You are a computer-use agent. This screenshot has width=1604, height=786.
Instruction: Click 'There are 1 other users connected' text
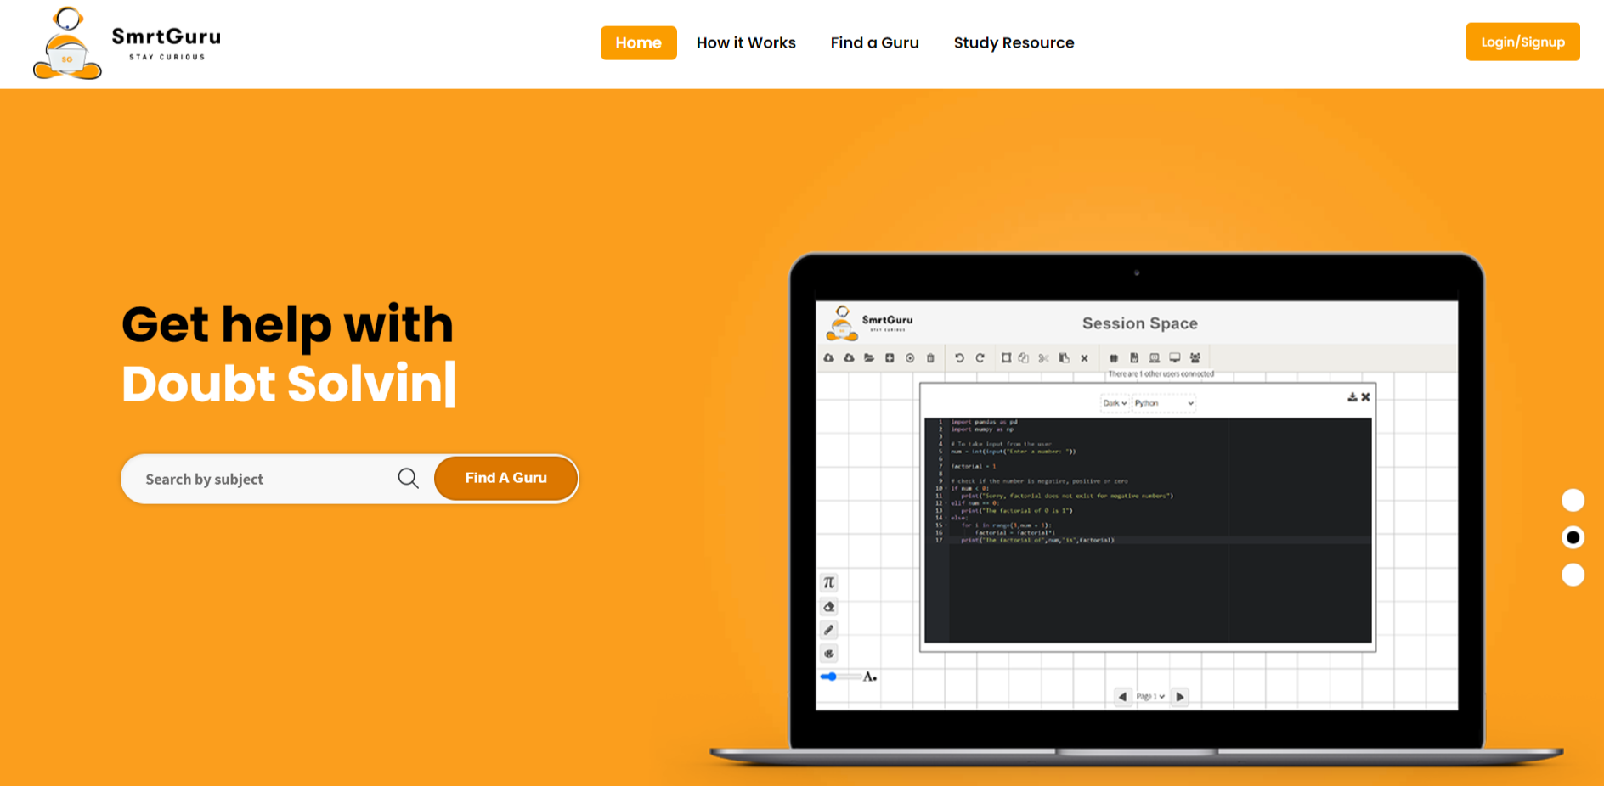pyautogui.click(x=1161, y=373)
